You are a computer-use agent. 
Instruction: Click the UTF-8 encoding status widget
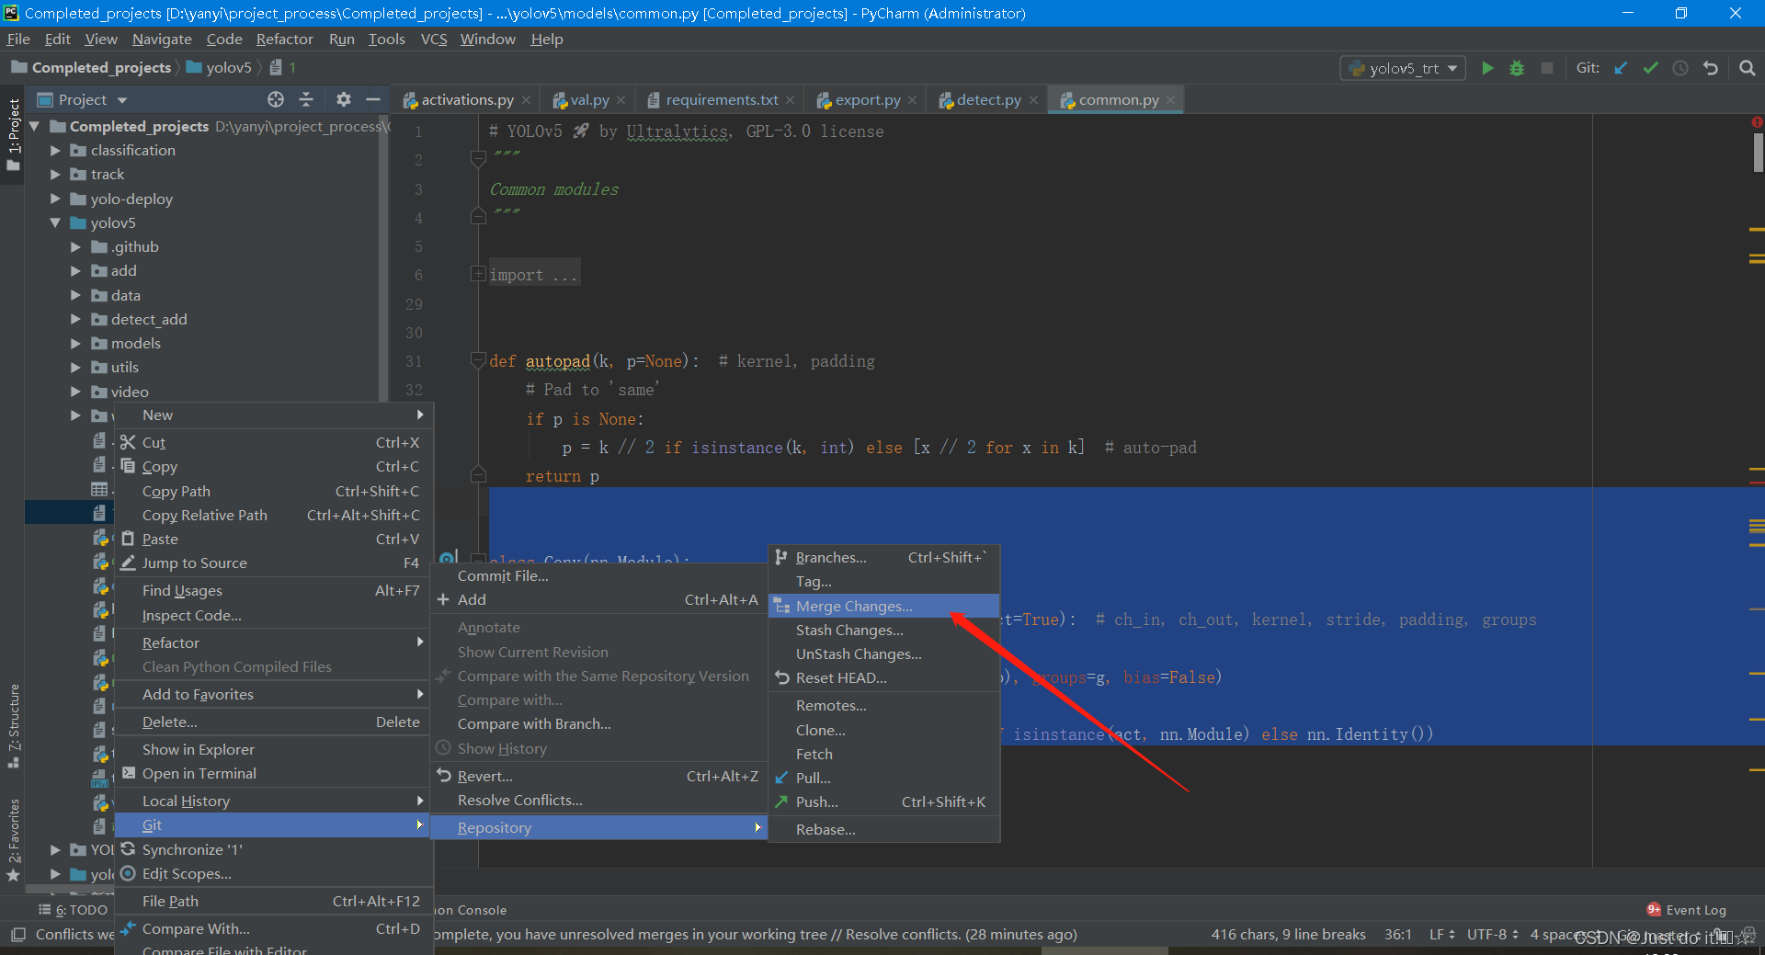(1492, 934)
